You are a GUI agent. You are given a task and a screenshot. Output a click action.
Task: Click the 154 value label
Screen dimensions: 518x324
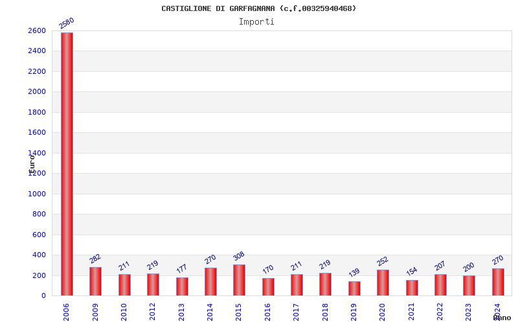[x=412, y=271]
